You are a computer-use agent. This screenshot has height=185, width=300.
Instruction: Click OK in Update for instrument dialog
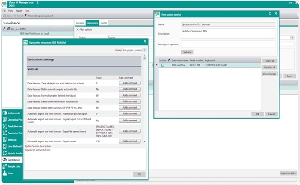click(139, 174)
